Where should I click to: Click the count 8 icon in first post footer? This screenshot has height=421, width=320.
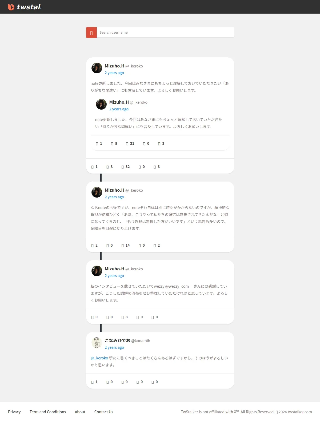(x=108, y=167)
